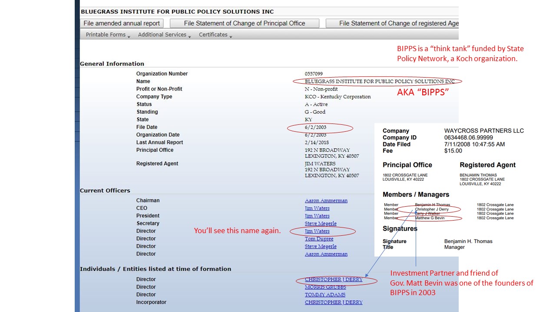This screenshot has width=556, height=312.
Task: Click File amended annual report button
Action: 122,23
